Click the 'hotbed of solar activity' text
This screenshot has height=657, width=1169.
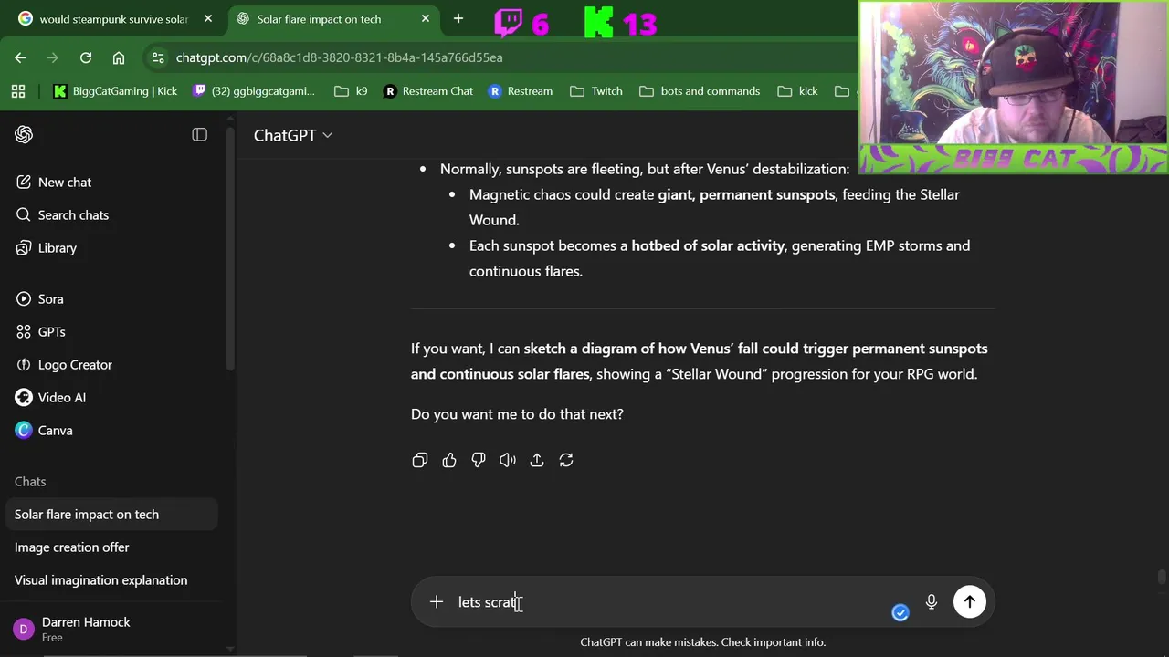(x=708, y=245)
